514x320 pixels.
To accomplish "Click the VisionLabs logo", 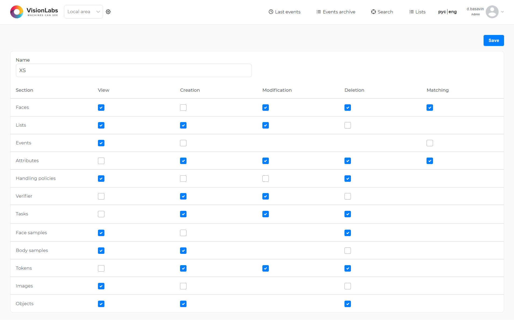I will tap(34, 12).
